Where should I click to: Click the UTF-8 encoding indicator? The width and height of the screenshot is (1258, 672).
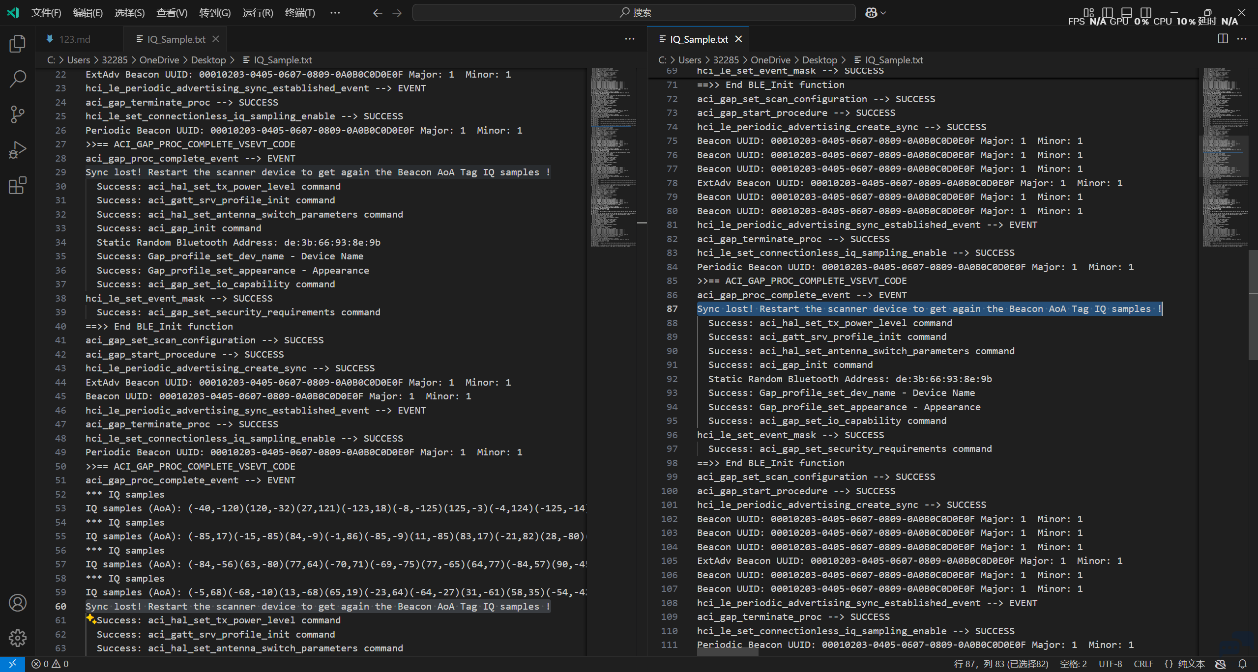pyautogui.click(x=1110, y=664)
